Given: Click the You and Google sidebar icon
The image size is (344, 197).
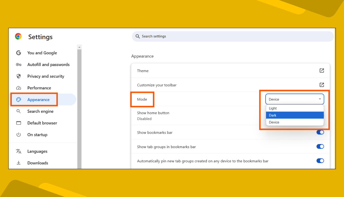Looking at the screenshot, I should point(18,53).
